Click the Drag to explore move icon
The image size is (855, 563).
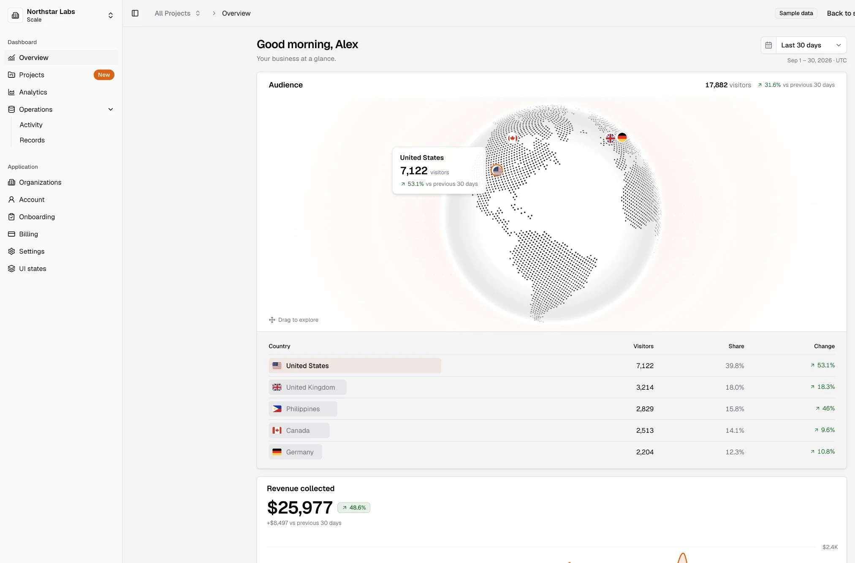272,320
